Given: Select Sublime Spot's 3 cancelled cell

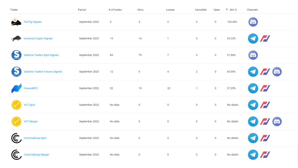Looking at the screenshot, I should 197,55.
